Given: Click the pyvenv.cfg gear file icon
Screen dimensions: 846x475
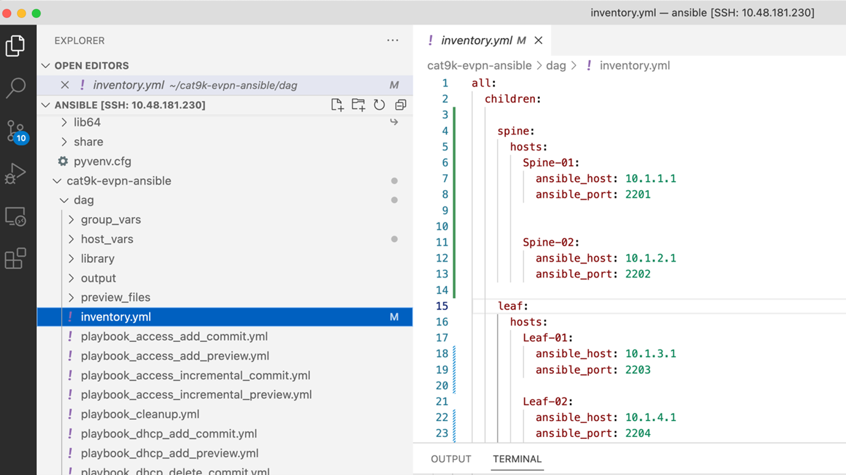Looking at the screenshot, I should (63, 161).
